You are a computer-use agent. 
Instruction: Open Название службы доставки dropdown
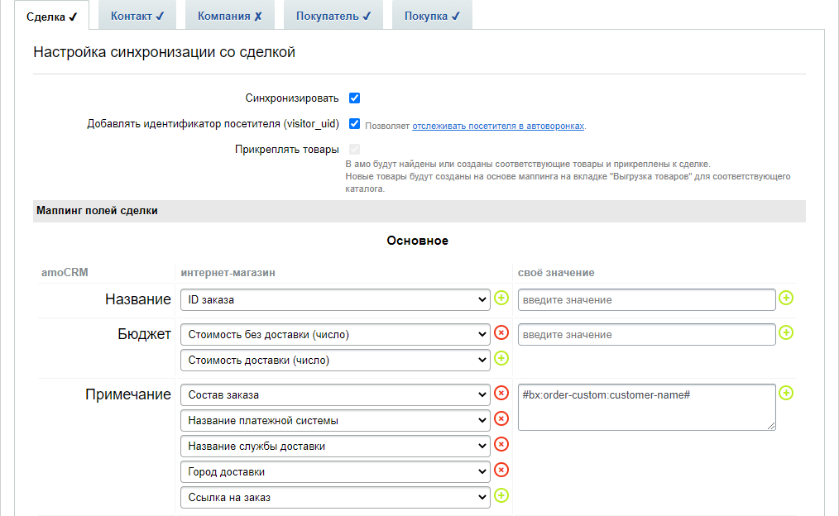[335, 447]
